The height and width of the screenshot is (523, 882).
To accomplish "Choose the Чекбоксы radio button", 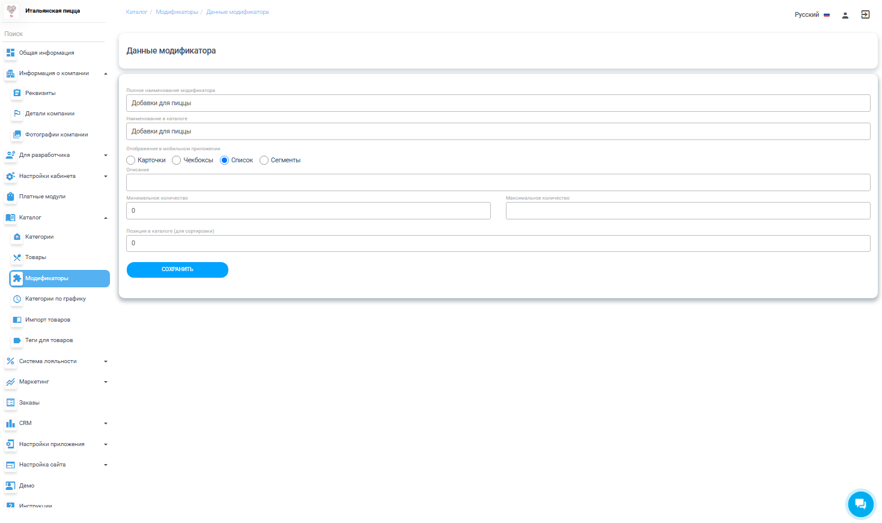I will [x=177, y=161].
